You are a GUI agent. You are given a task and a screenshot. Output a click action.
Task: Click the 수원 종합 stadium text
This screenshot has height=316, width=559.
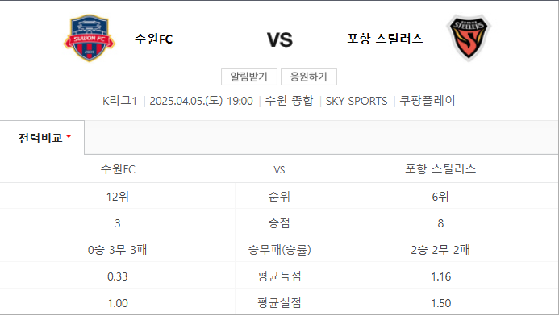point(289,101)
